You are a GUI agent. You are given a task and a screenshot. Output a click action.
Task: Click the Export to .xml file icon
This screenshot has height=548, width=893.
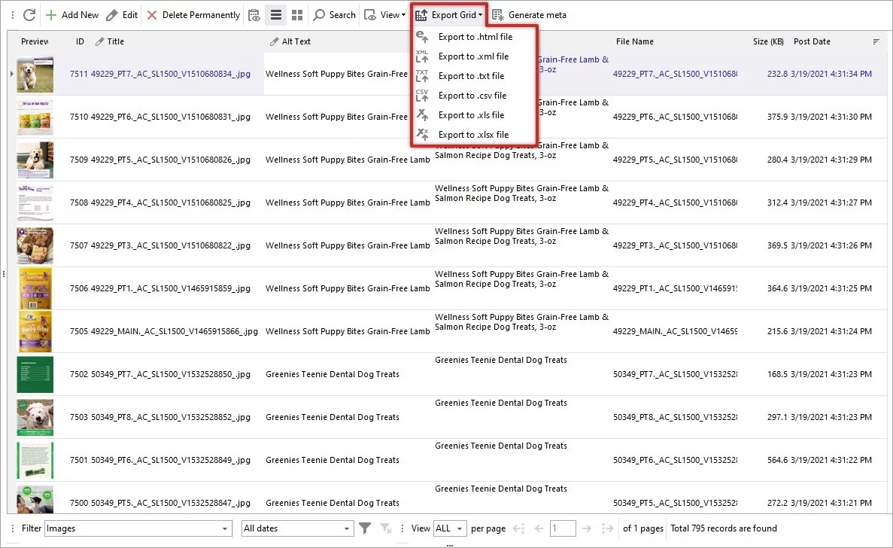(421, 56)
